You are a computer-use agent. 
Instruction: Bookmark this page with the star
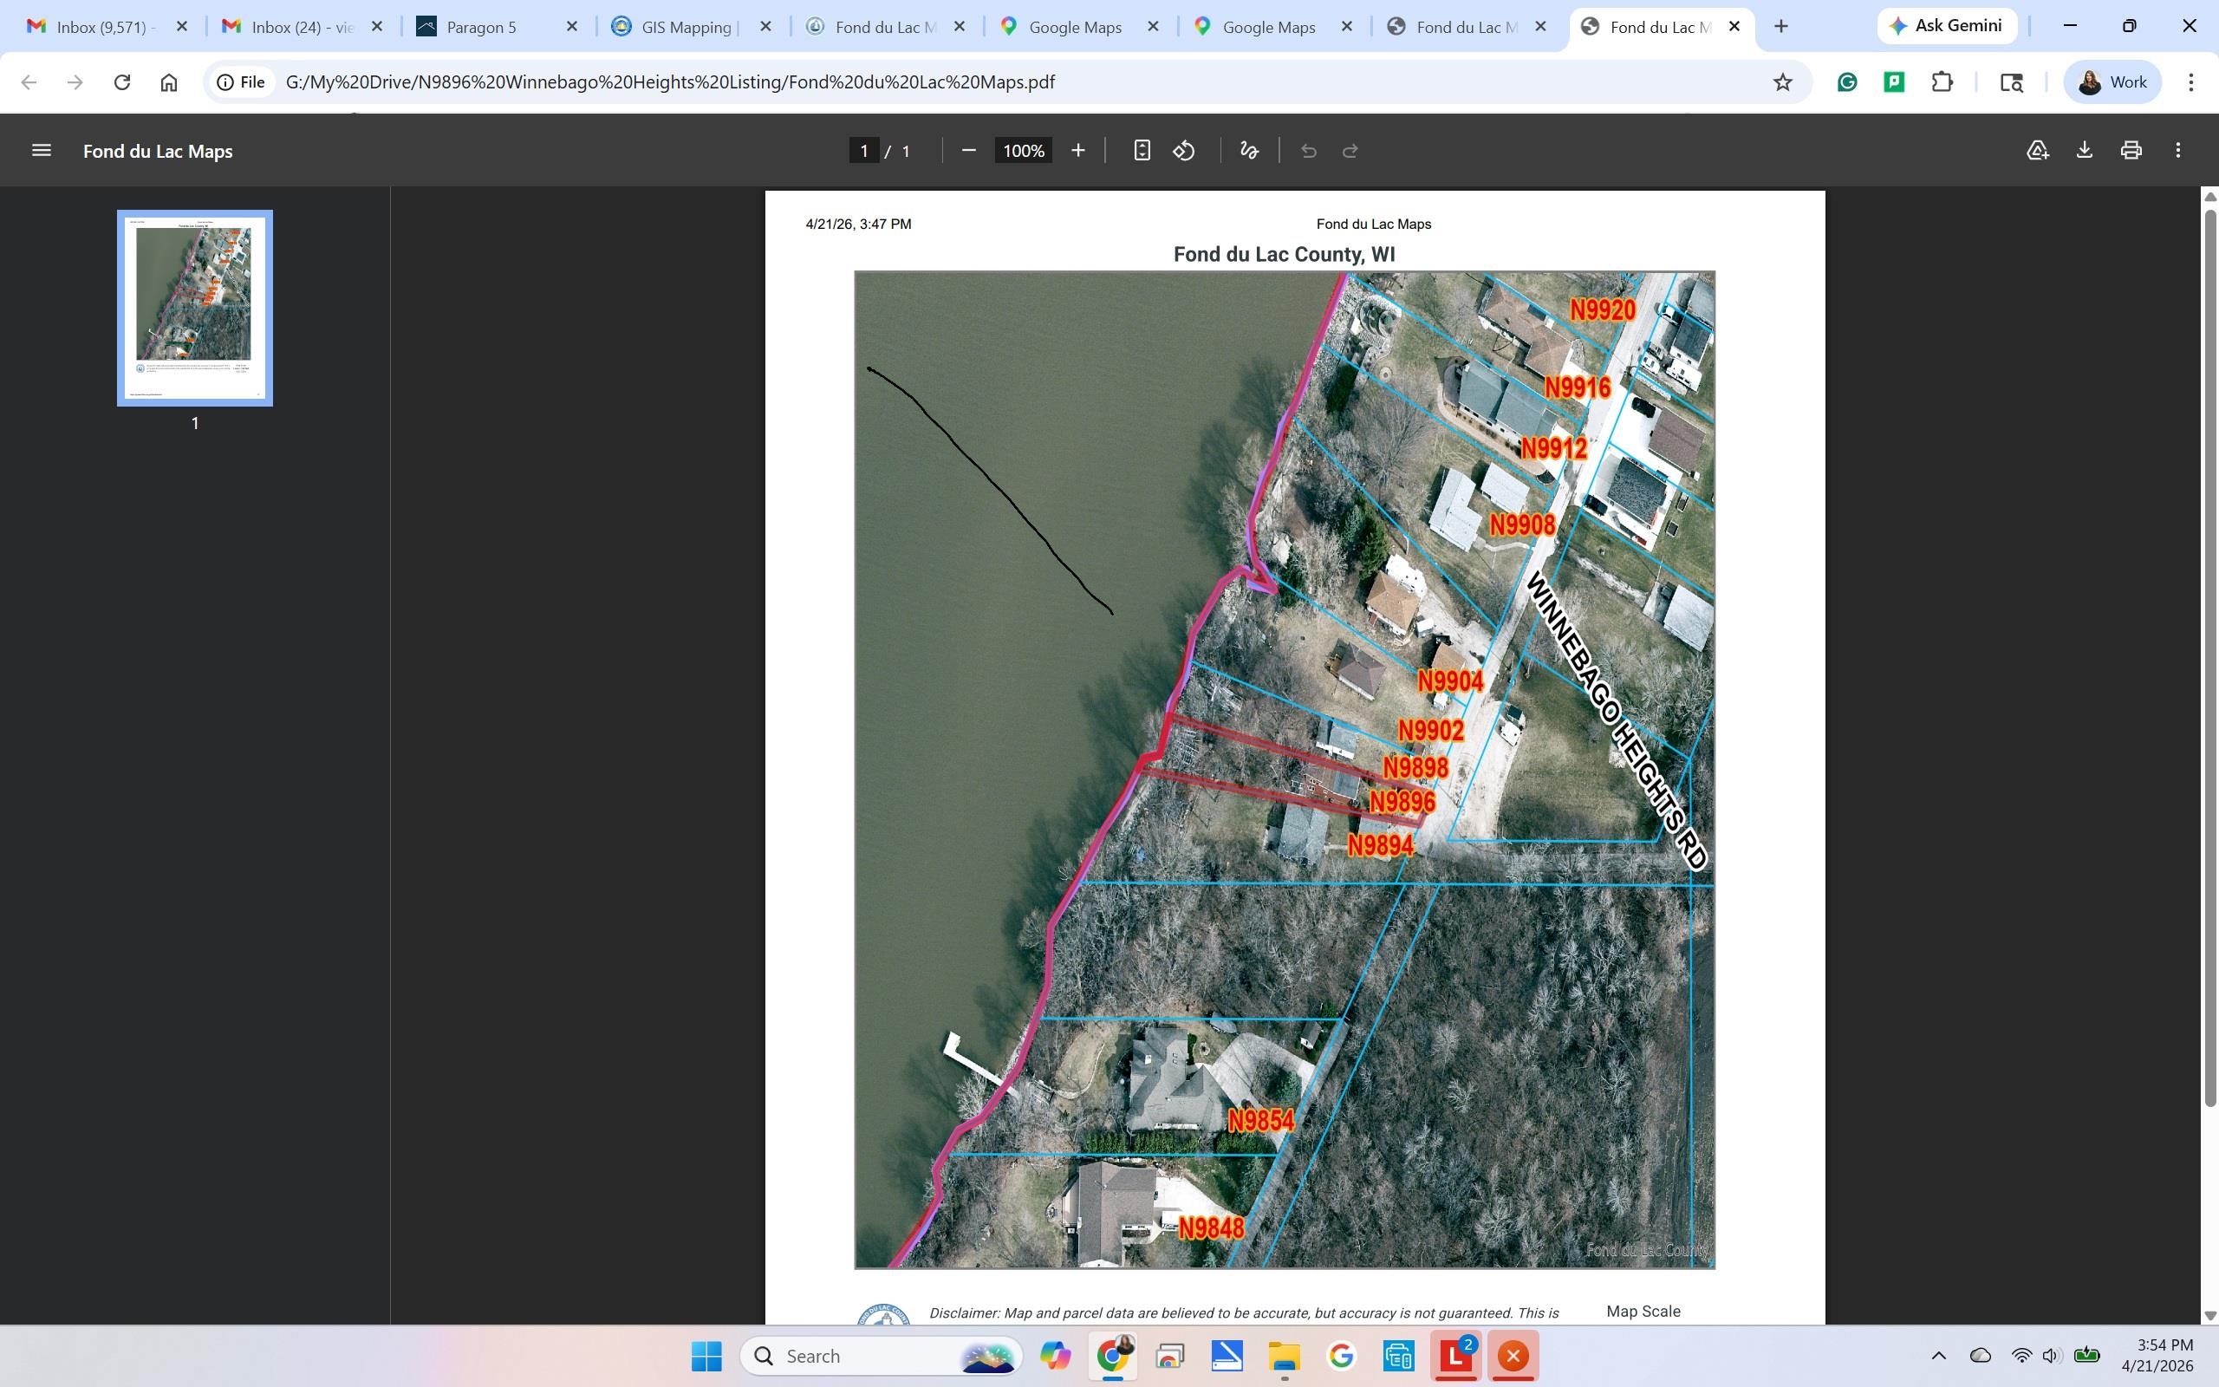tap(1782, 82)
